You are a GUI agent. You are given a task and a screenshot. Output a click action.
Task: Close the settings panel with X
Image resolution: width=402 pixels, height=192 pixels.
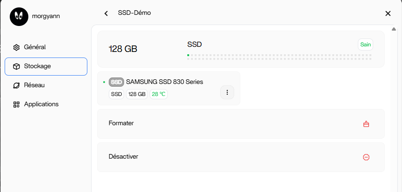pos(388,13)
